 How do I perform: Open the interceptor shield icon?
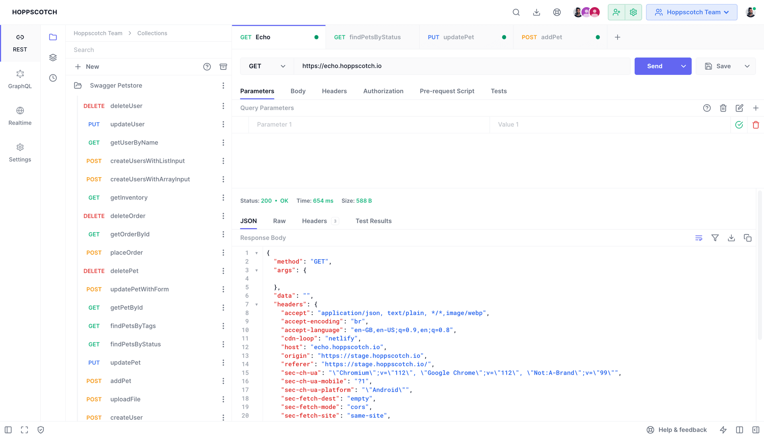coord(41,430)
